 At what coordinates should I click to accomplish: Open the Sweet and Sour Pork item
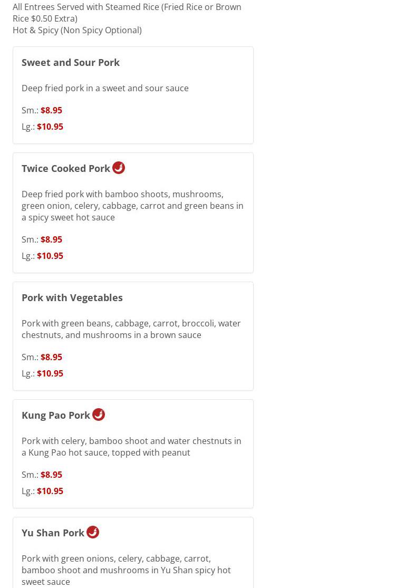[x=71, y=63]
